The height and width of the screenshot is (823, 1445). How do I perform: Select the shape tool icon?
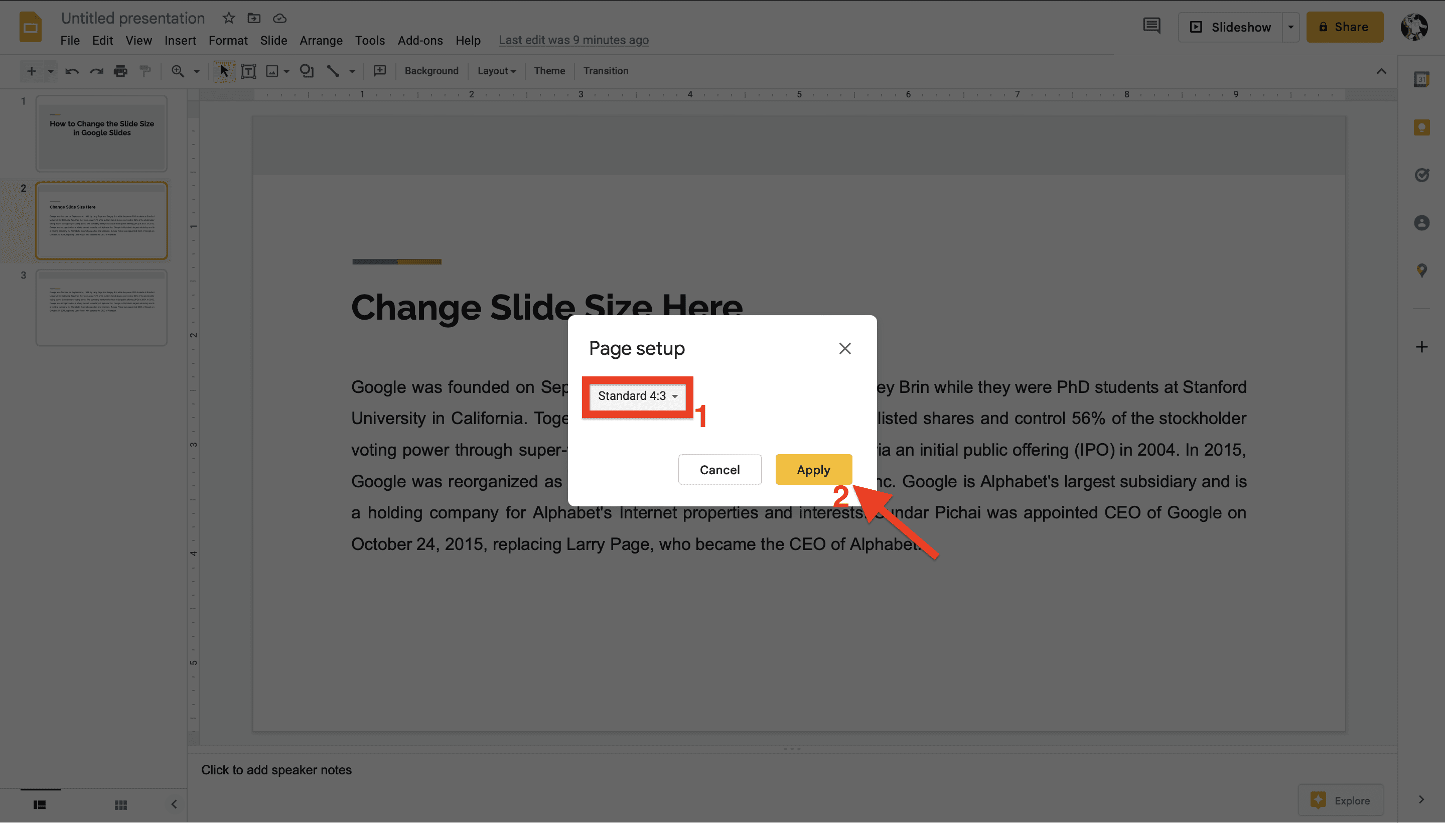pos(306,71)
